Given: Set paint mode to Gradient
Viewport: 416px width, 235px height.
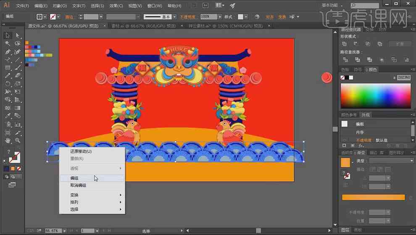Looking at the screenshot, I should click(13, 169).
